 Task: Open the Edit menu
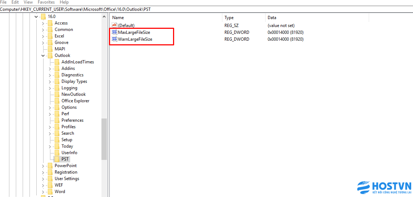coord(15,2)
